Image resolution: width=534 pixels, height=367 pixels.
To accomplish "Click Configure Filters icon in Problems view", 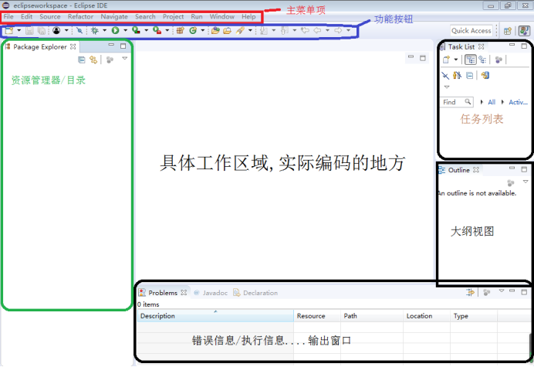I will coord(471,292).
